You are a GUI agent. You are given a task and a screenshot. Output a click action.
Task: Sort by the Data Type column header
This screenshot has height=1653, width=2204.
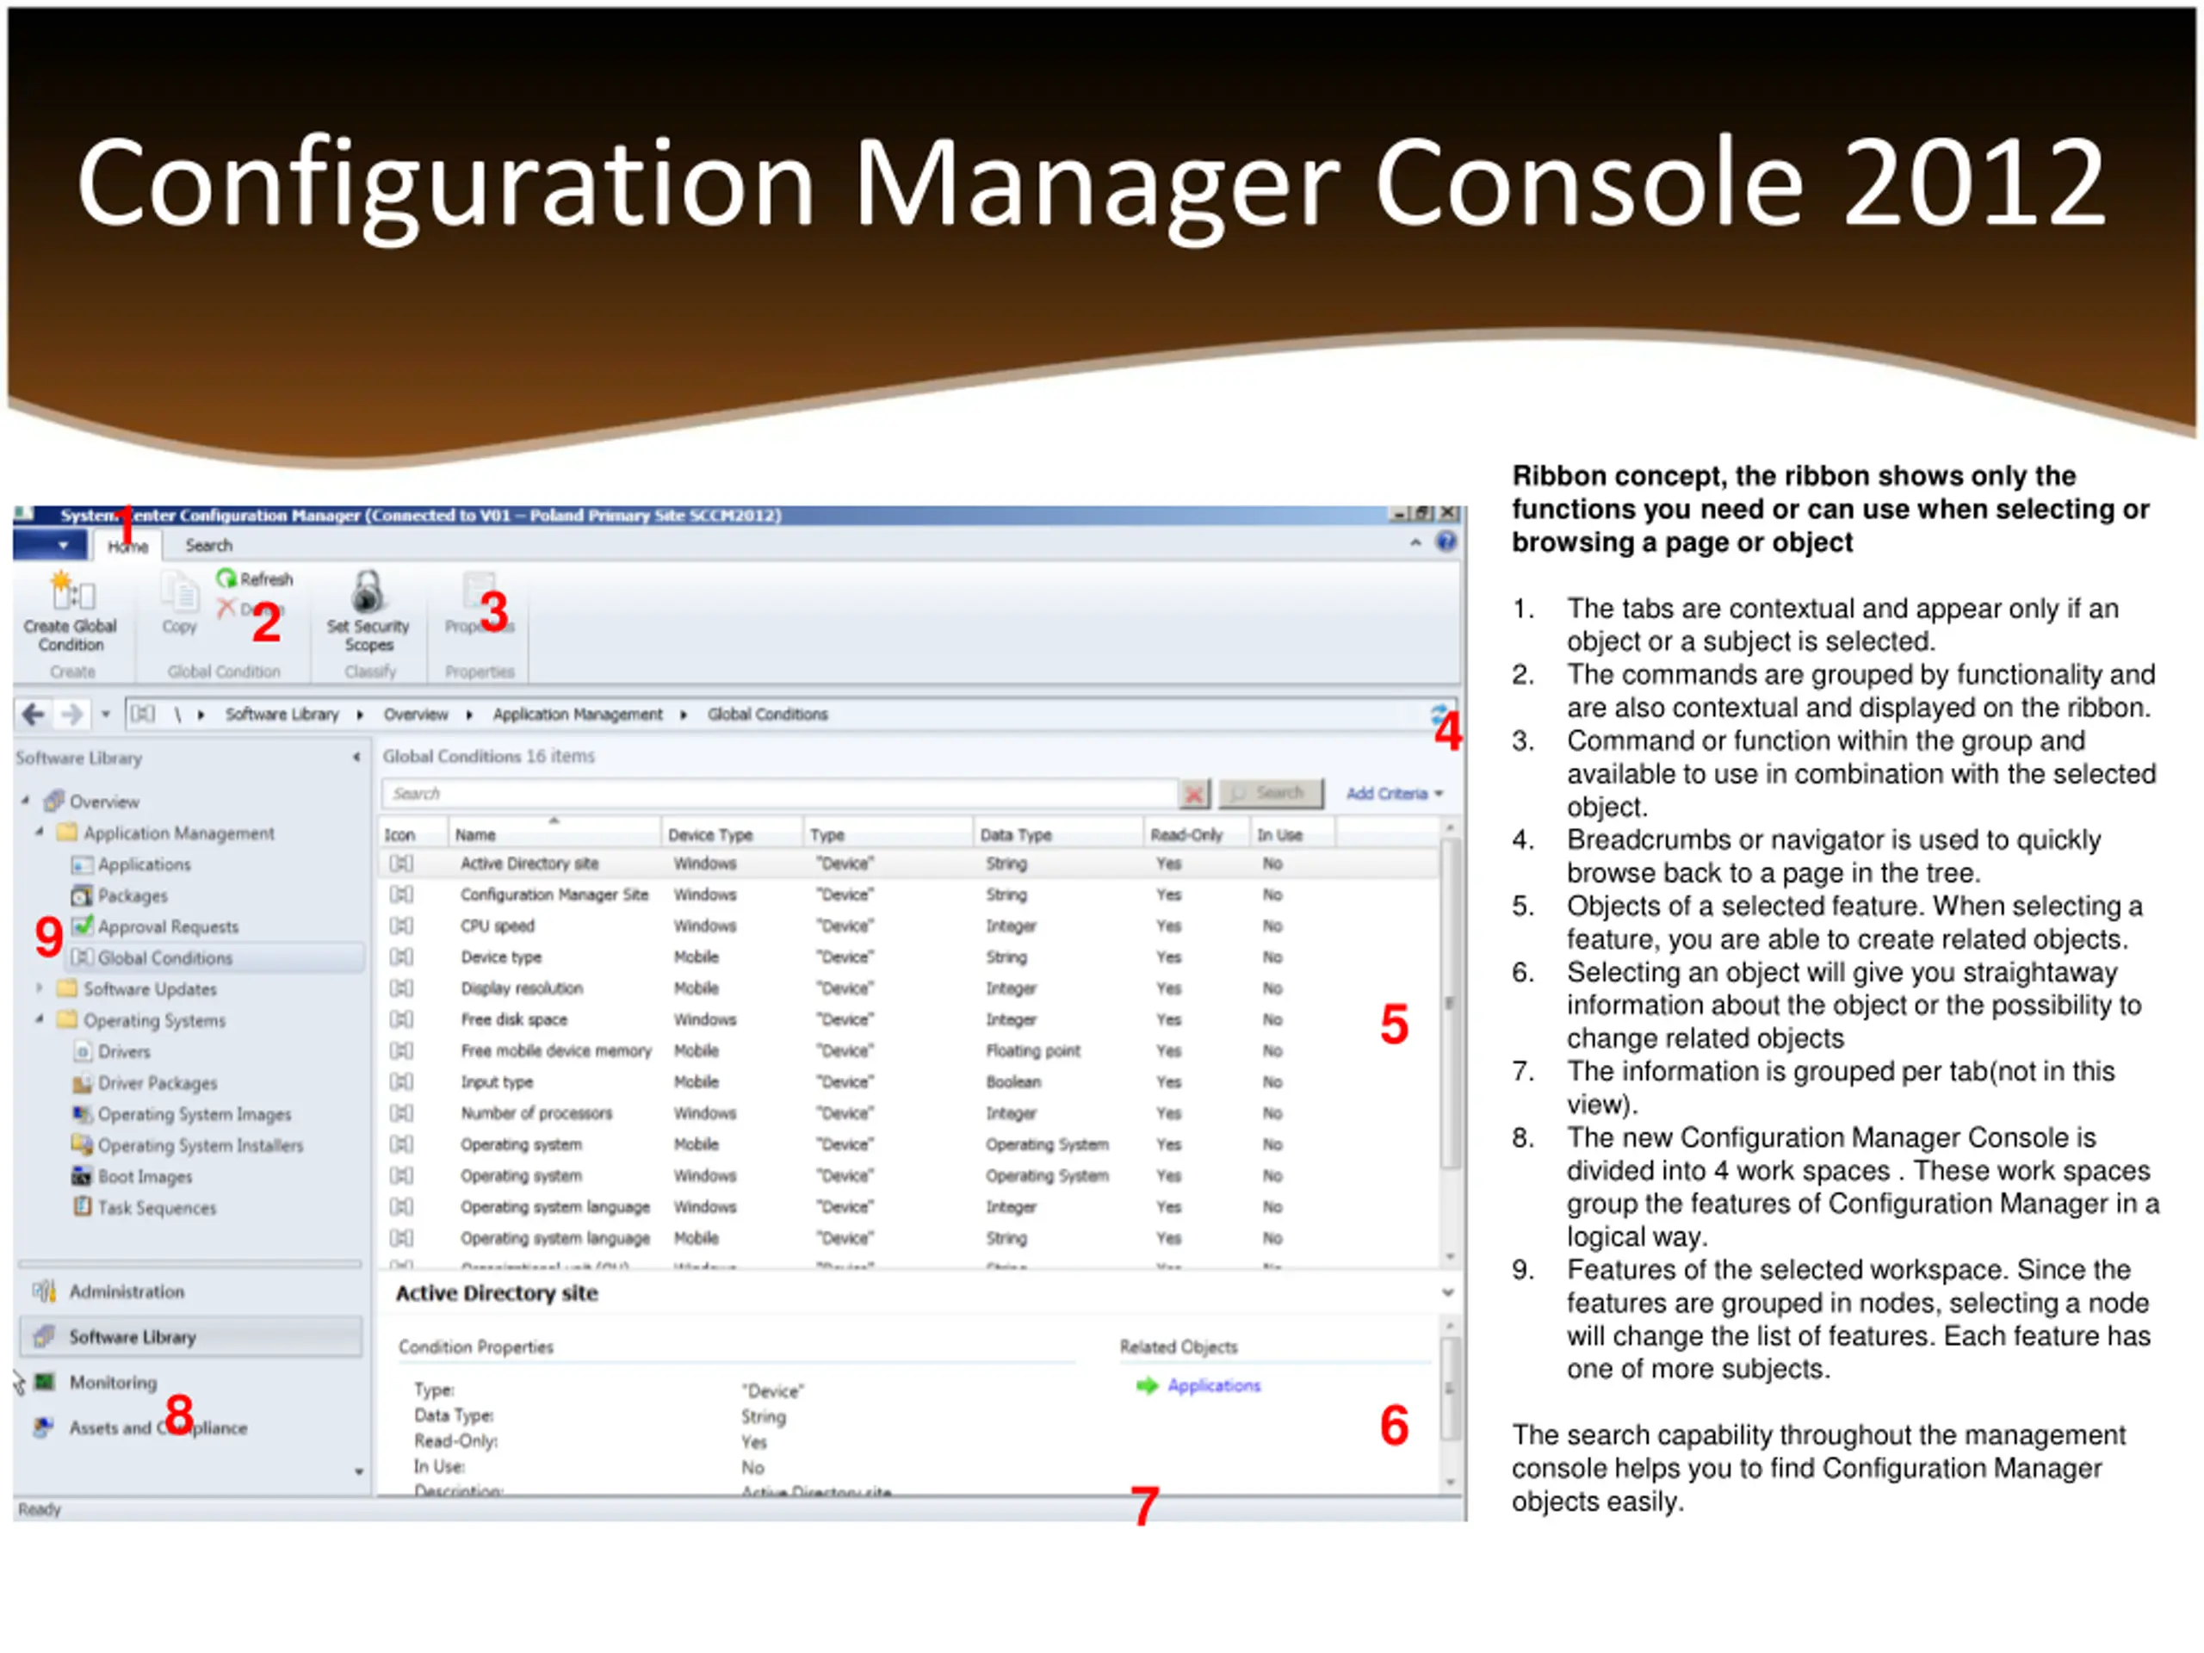[1057, 834]
